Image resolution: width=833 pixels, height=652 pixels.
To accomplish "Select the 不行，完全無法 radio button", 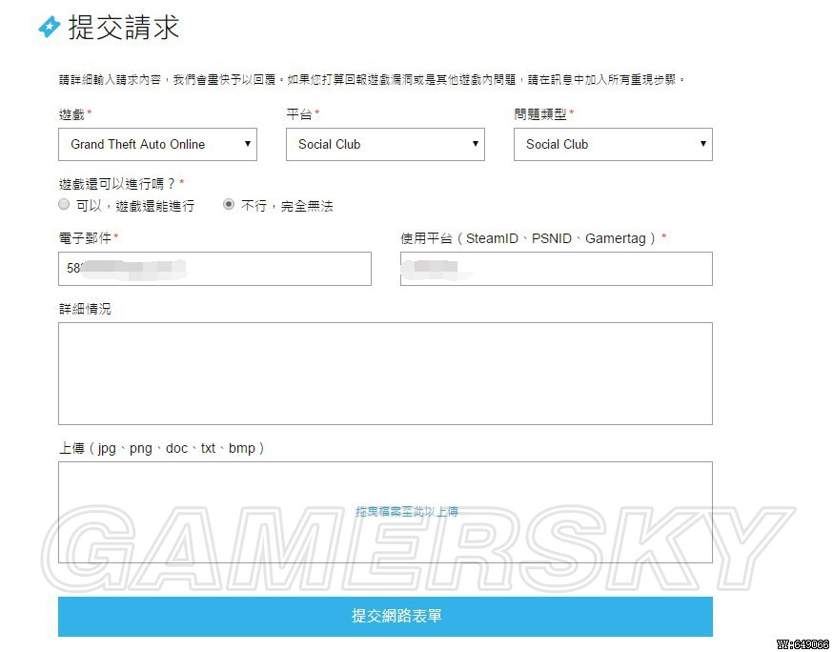I will click(x=229, y=205).
